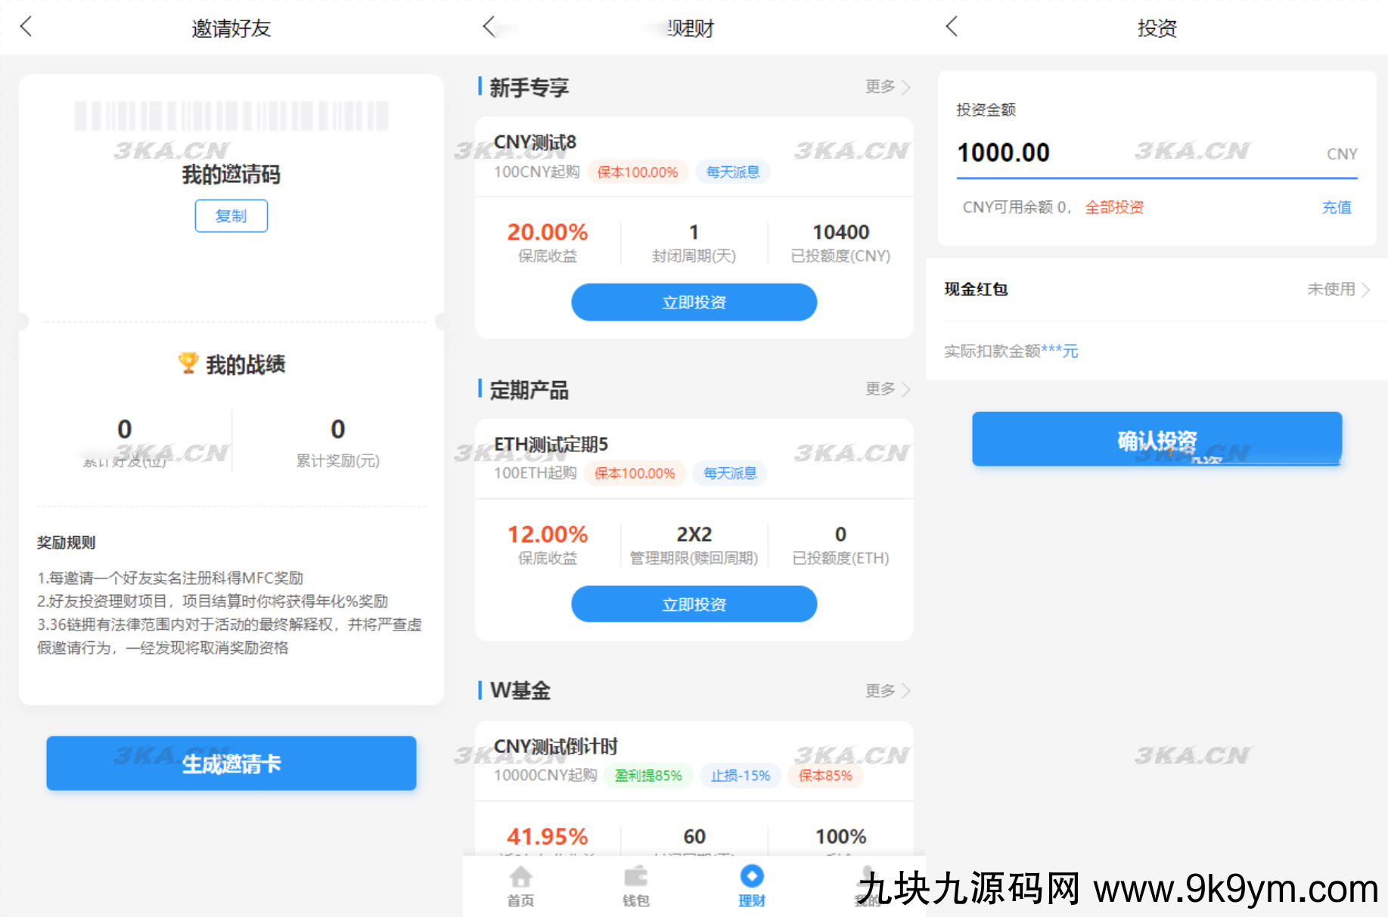This screenshot has width=1388, height=917.
Task: Tap the back arrow on the 投资 page
Action: point(951,26)
